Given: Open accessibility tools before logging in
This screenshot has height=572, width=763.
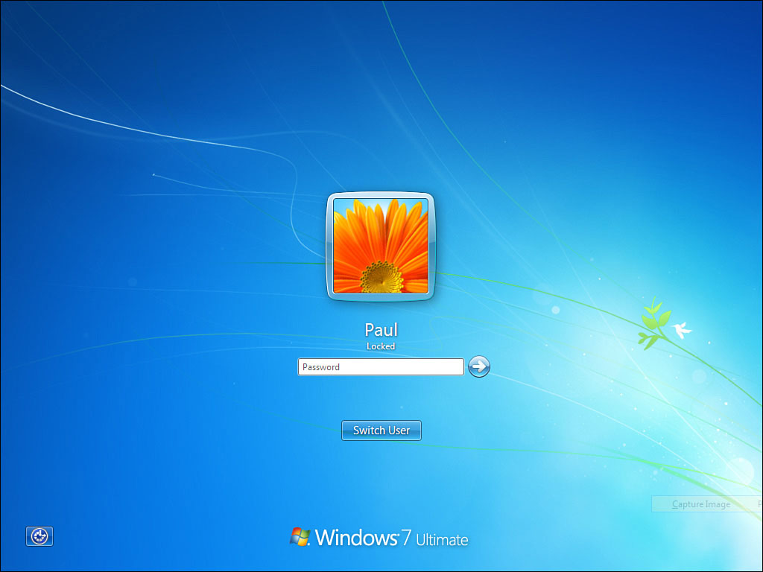Looking at the screenshot, I should [x=39, y=536].
